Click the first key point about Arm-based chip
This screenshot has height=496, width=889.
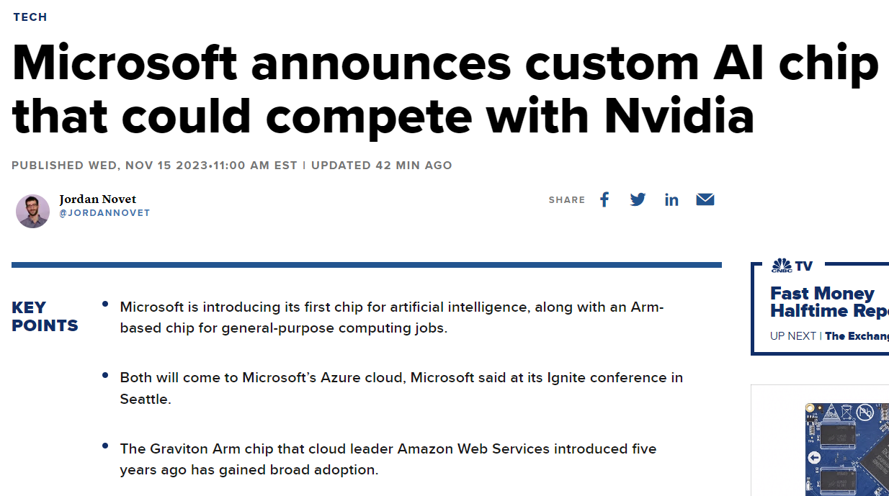pyautogui.click(x=391, y=317)
